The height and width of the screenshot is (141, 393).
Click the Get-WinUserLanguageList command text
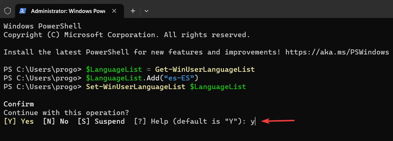tap(205, 70)
